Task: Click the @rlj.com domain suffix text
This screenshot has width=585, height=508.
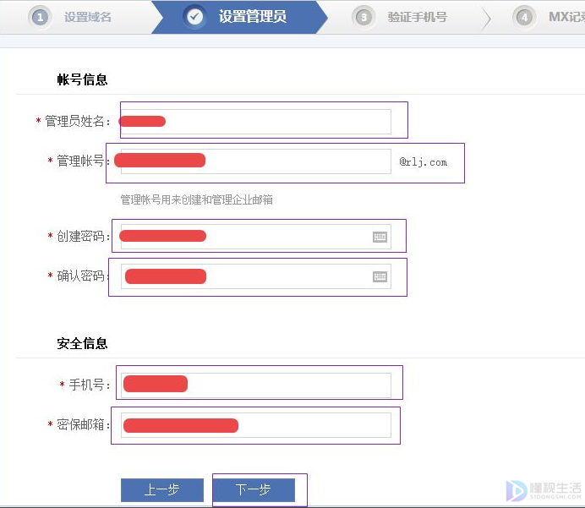Action: point(423,162)
